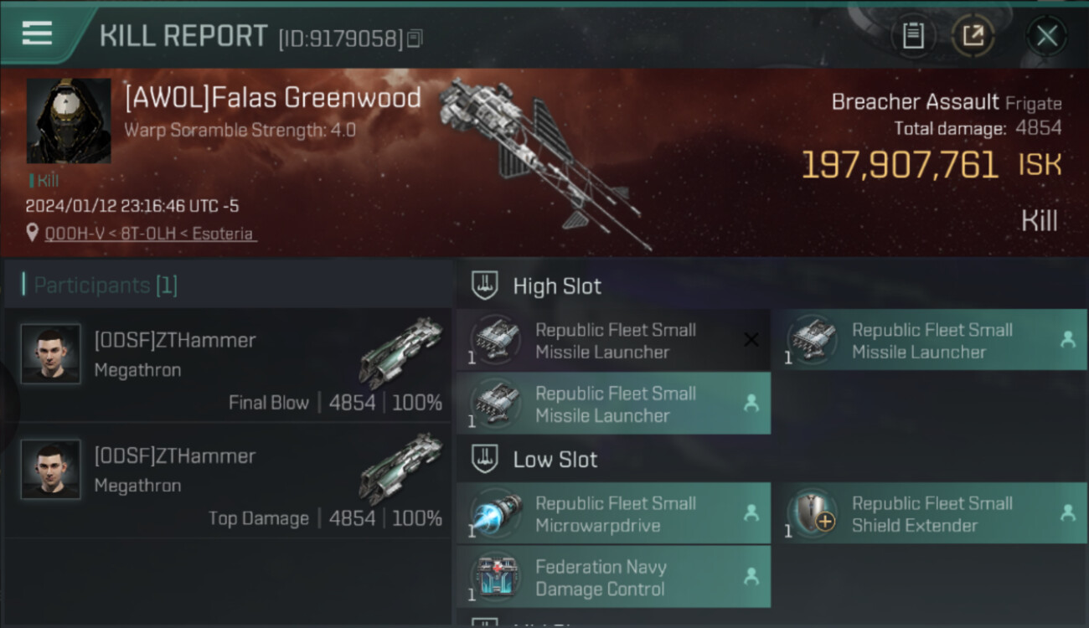Image resolution: width=1089 pixels, height=628 pixels.
Task: Click the clipboard notes icon in header
Action: 913,35
